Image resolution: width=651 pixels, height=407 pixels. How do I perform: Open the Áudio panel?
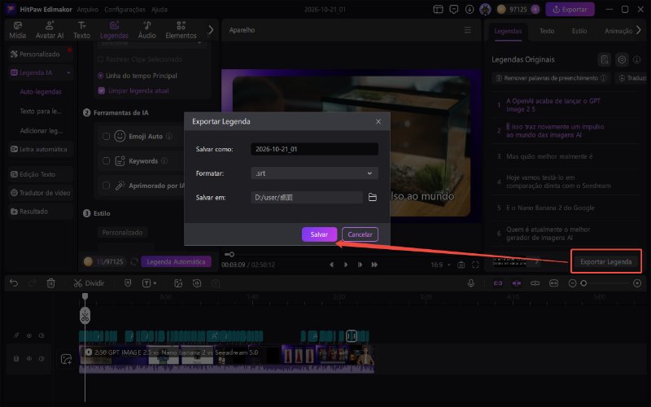[x=147, y=30]
